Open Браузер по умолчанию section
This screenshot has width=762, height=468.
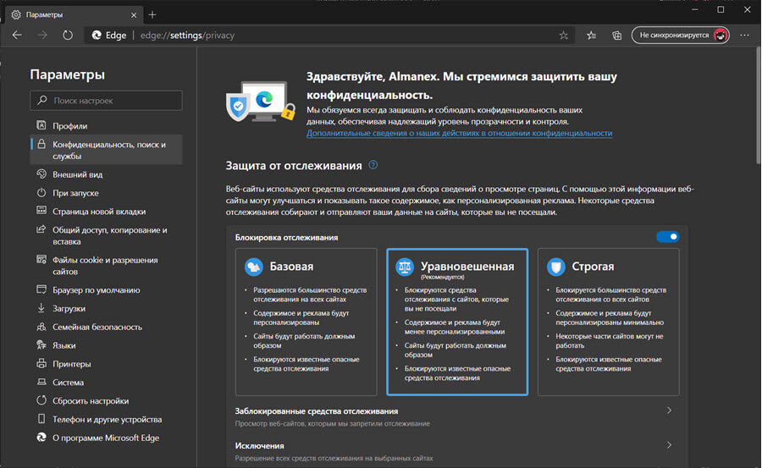point(106,290)
